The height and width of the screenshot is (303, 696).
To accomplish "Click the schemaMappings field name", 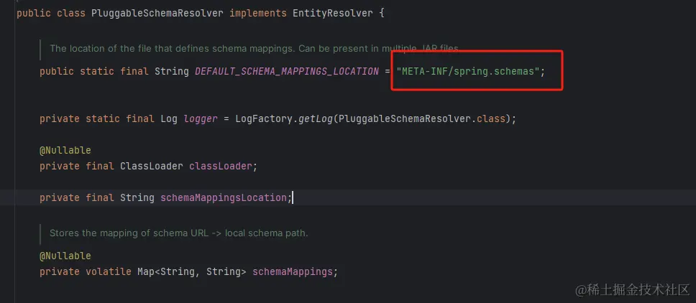I will [x=293, y=272].
